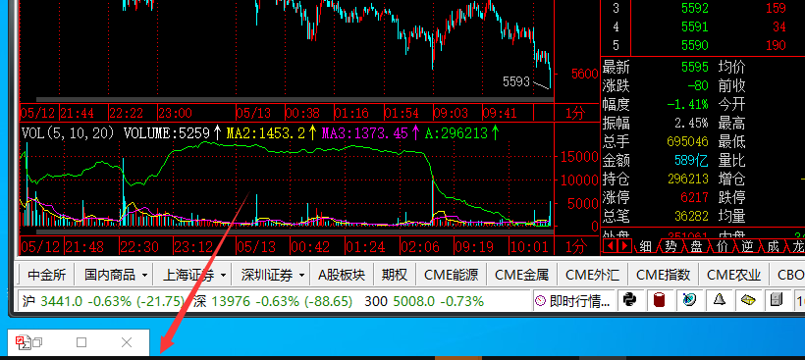Click the gray filing cabinet icon

(x=777, y=300)
